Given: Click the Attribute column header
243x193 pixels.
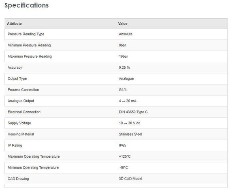Looking at the screenshot, I should (x=15, y=24).
